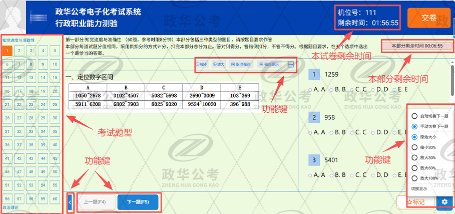Toggle the split-layout icon in the toolbar
The width and height of the screenshot is (455, 214).
click(291, 65)
